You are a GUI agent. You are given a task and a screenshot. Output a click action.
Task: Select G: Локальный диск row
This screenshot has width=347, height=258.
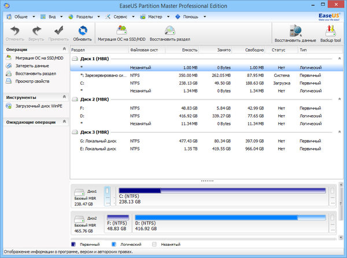pos(206,141)
